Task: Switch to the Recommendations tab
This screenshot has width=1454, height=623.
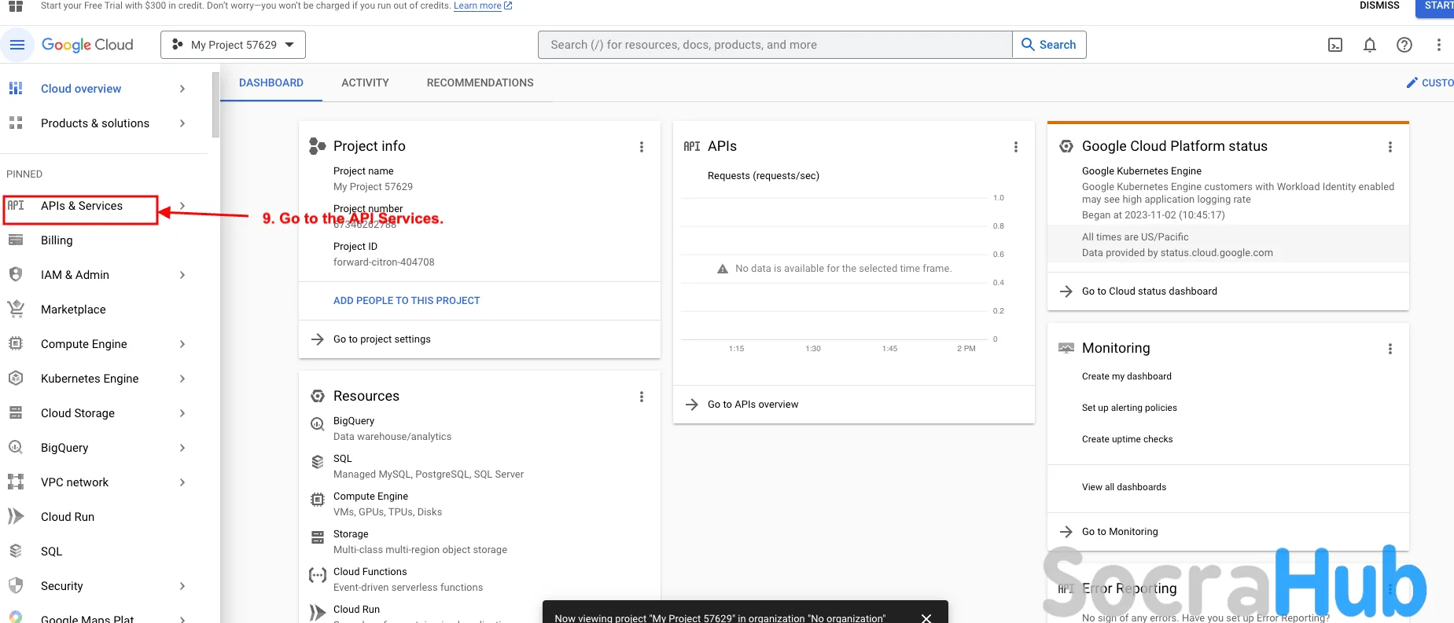Action: pyautogui.click(x=480, y=82)
